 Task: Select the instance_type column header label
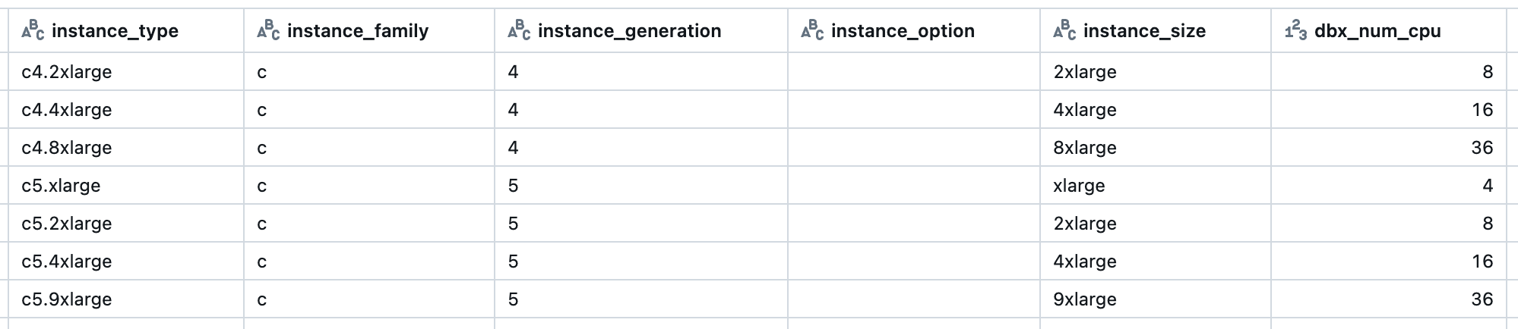pyautogui.click(x=115, y=31)
